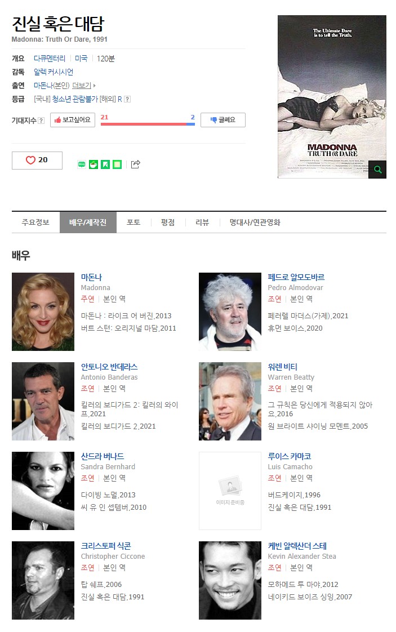Click actor name 루이스 카마코

pyautogui.click(x=290, y=456)
